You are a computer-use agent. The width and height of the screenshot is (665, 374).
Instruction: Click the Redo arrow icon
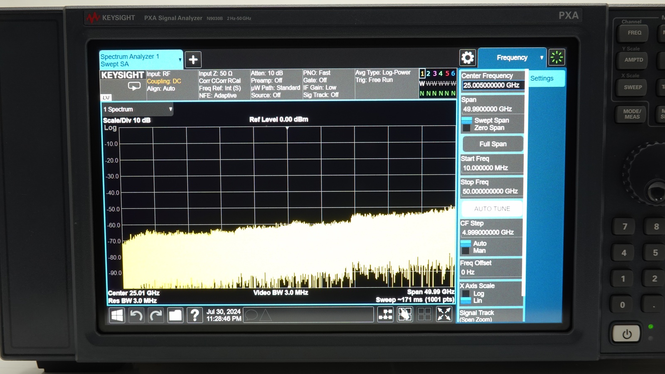pos(156,315)
